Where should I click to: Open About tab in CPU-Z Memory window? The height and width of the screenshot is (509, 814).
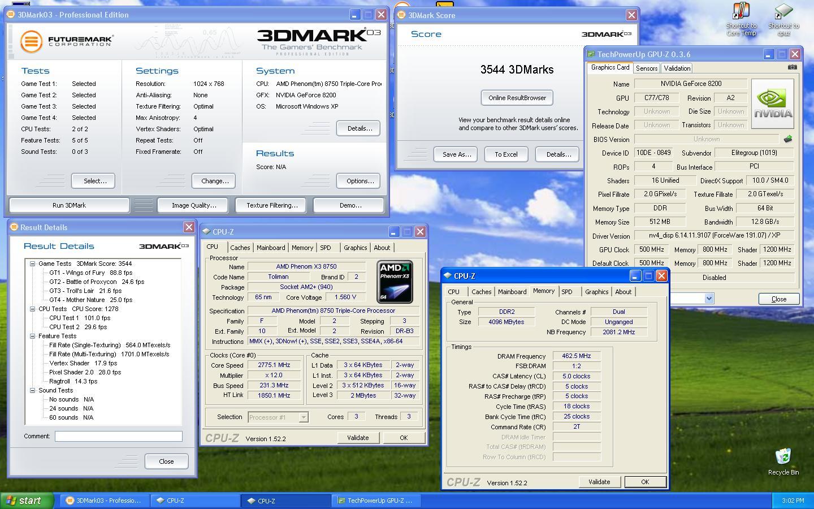(623, 292)
